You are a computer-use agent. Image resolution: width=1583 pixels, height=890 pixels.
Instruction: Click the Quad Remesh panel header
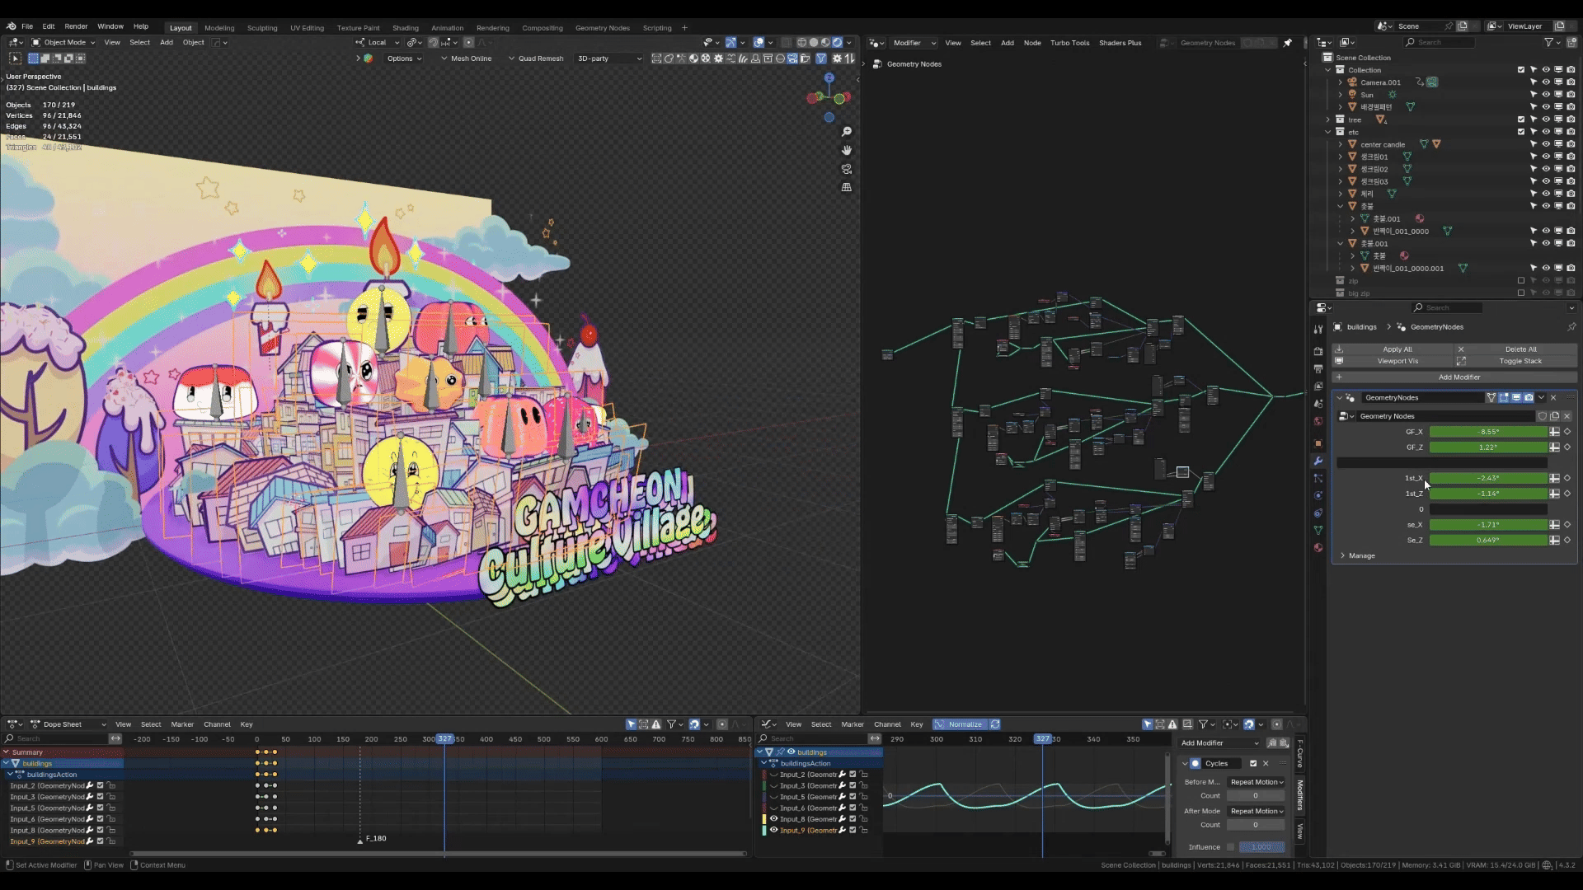click(x=537, y=59)
